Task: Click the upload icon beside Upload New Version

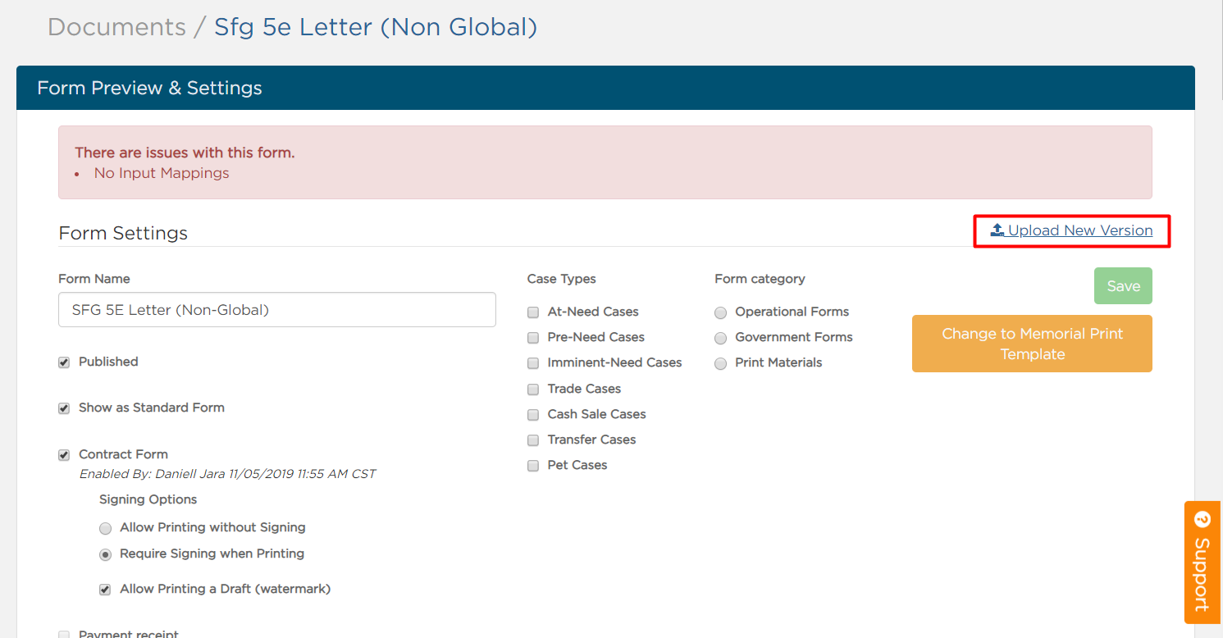Action: pos(996,230)
